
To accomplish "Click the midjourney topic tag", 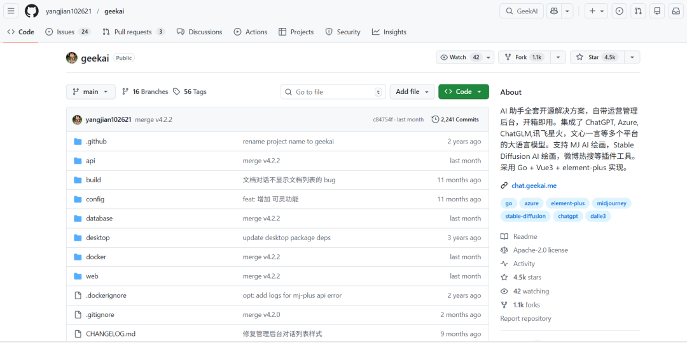I will tap(611, 203).
